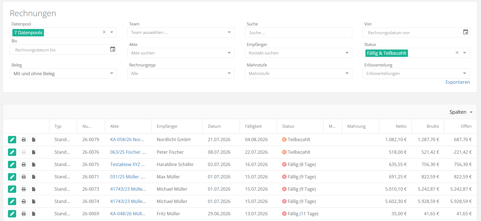
Task: Open the calendar picker for Rechnungsdatum bis
Action: point(113,49)
